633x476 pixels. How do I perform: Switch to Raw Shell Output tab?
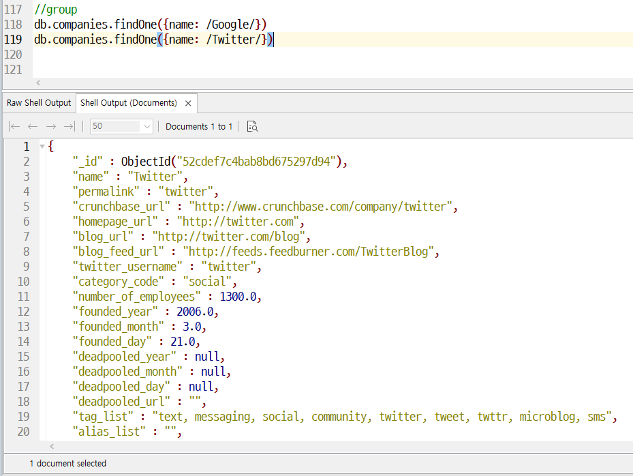[x=39, y=103]
